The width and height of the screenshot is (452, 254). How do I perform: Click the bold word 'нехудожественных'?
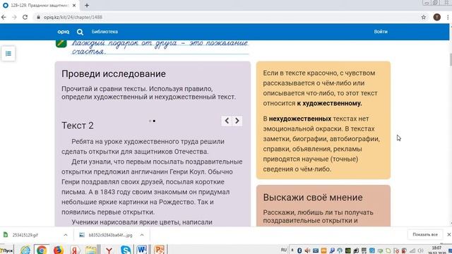(299, 119)
